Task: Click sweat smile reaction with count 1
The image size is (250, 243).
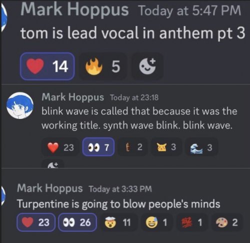Action: pos(157,222)
